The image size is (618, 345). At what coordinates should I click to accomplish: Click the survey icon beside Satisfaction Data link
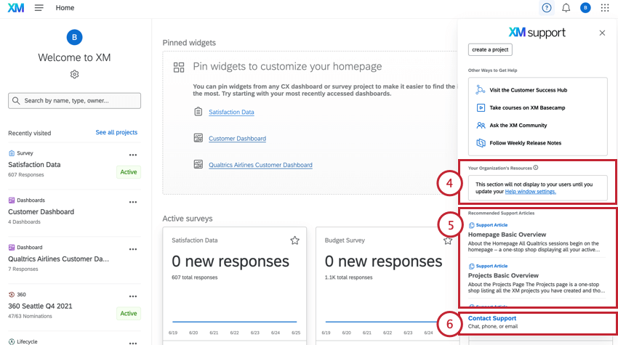[198, 111]
